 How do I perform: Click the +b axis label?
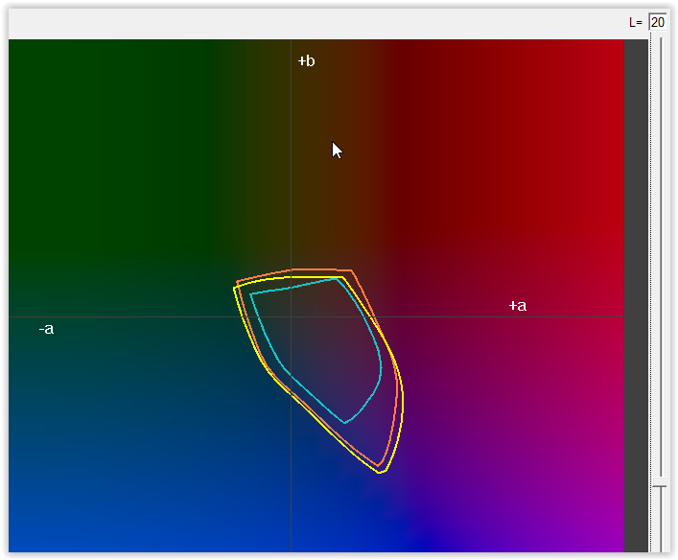[x=306, y=61]
